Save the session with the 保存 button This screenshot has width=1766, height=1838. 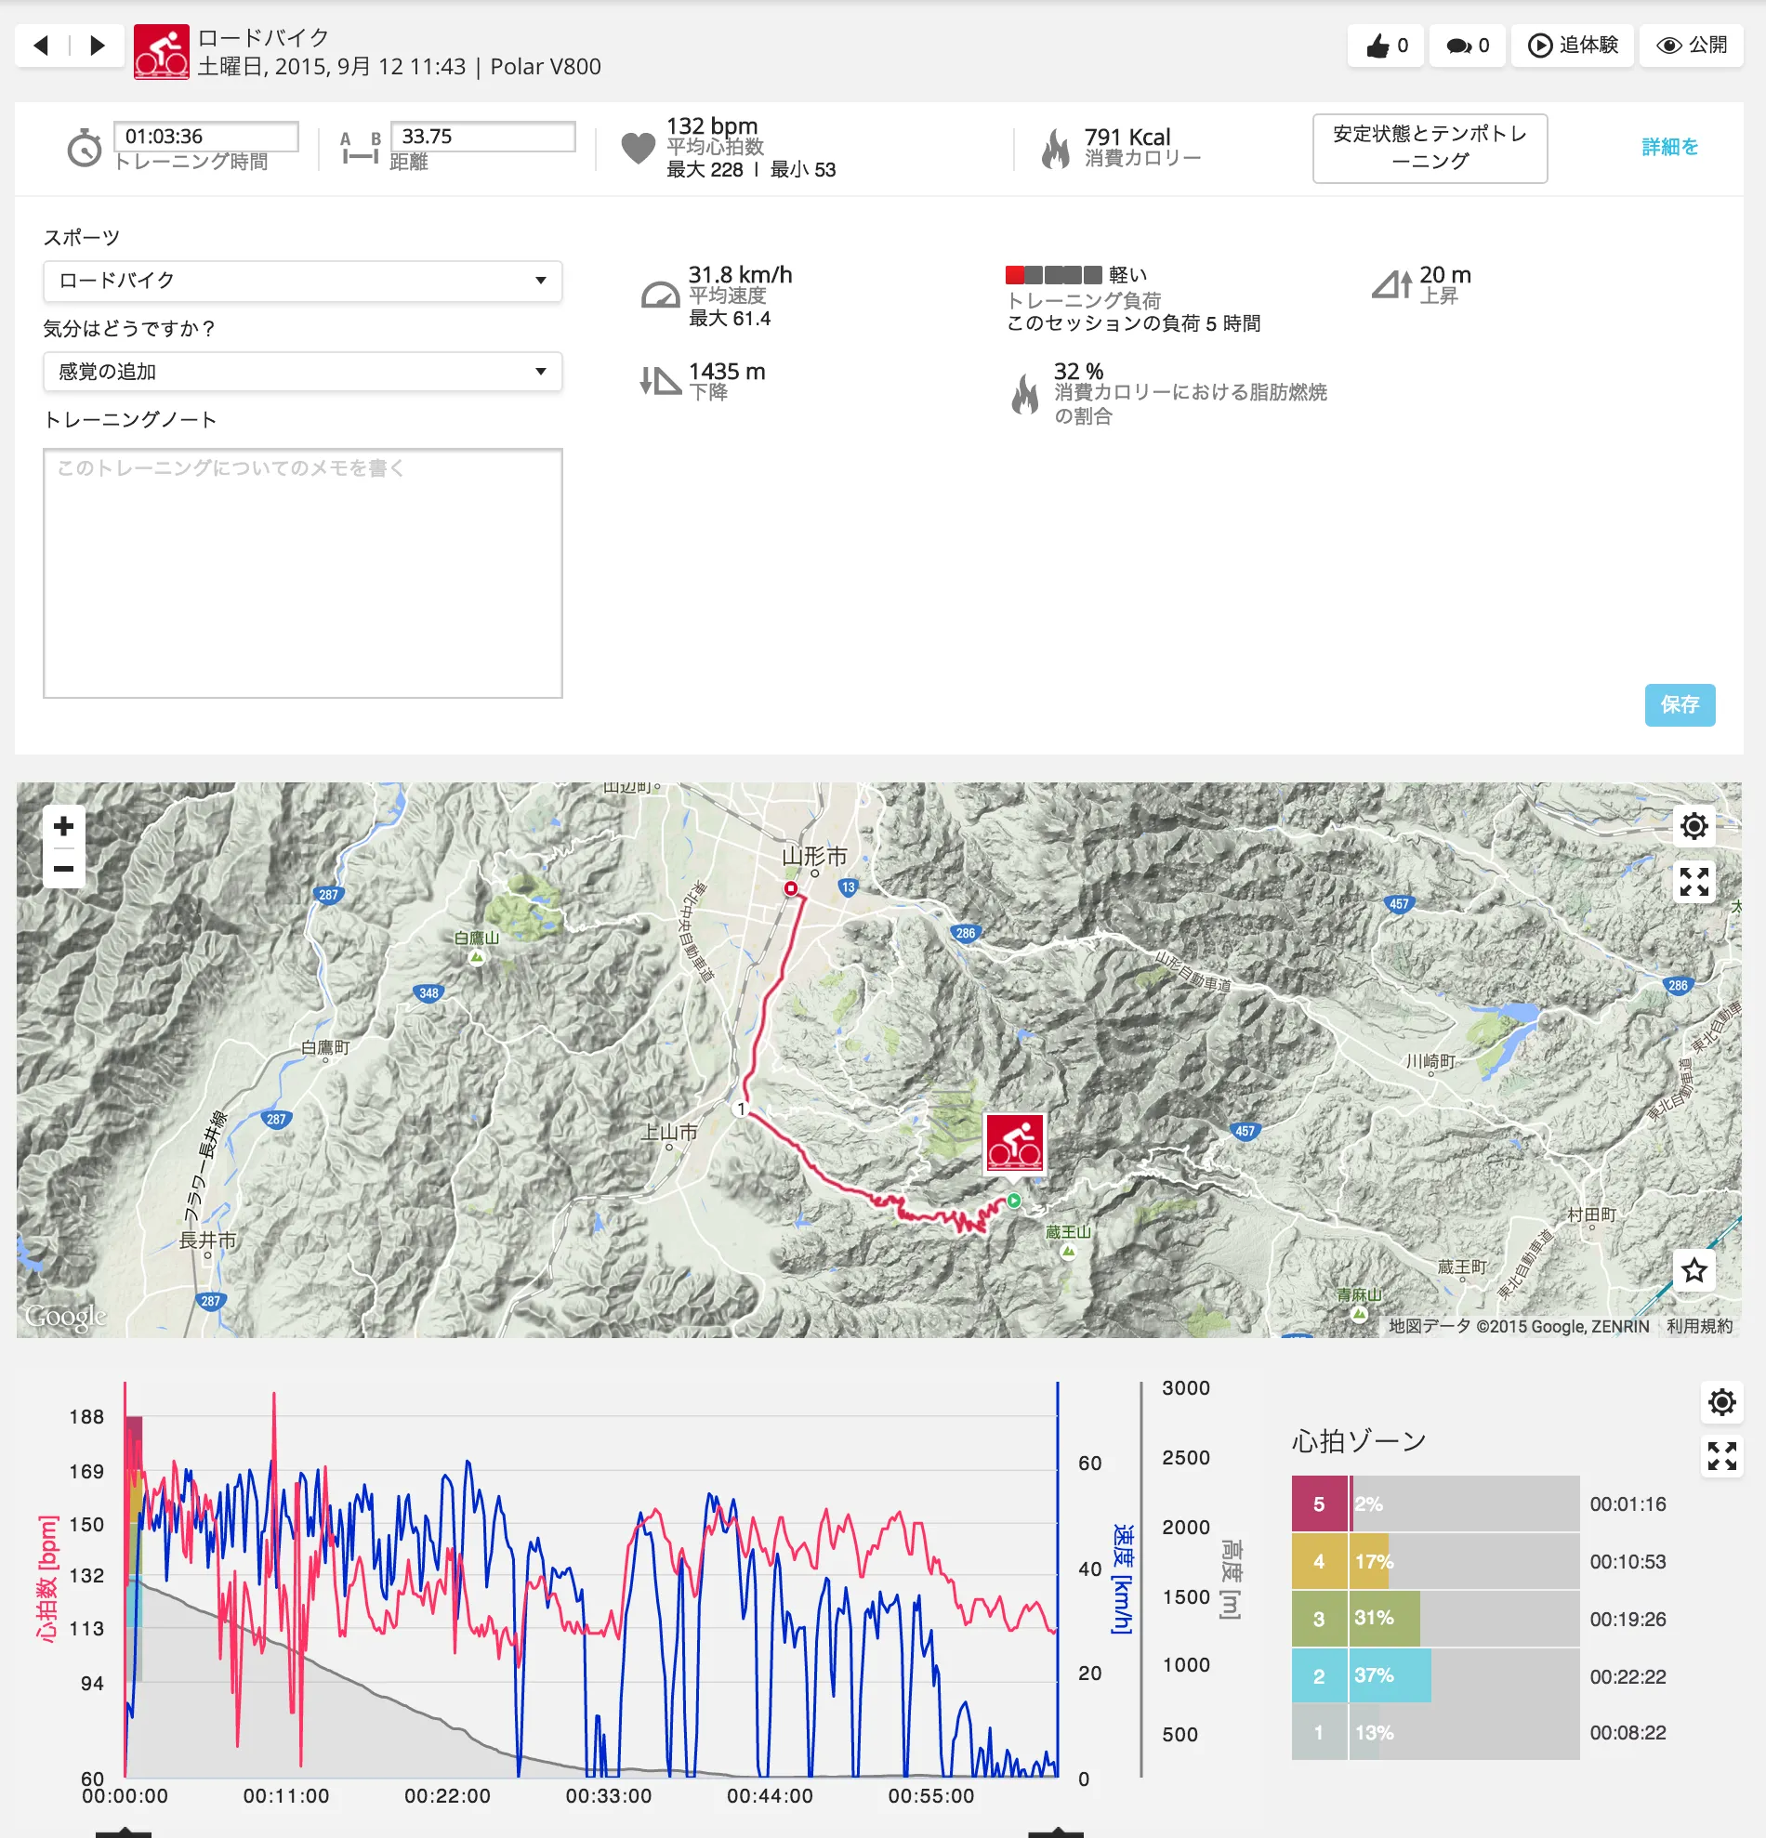tap(1680, 706)
